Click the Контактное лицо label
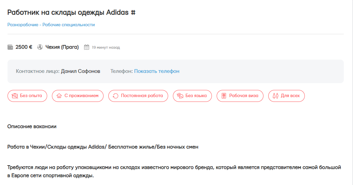 [x=38, y=71]
